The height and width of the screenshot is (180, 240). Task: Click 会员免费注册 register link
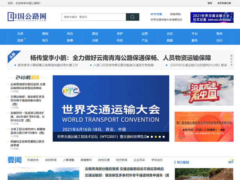click(224, 3)
